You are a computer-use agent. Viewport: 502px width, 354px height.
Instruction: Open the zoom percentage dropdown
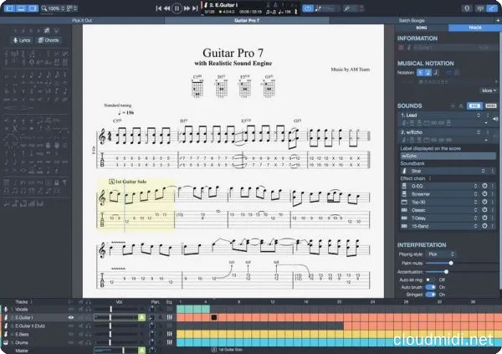pos(57,8)
